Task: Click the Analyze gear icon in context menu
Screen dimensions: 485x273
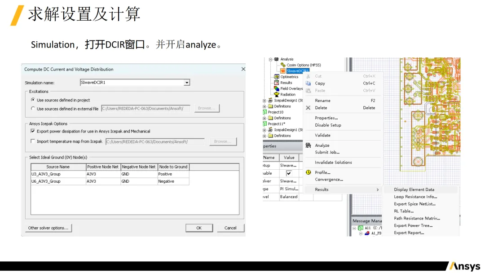Action: (308, 145)
